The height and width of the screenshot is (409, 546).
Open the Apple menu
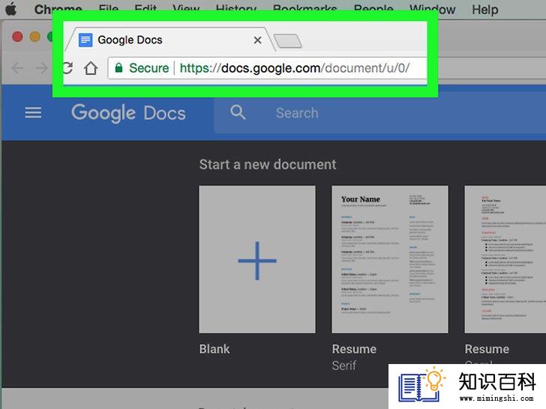click(x=10, y=9)
